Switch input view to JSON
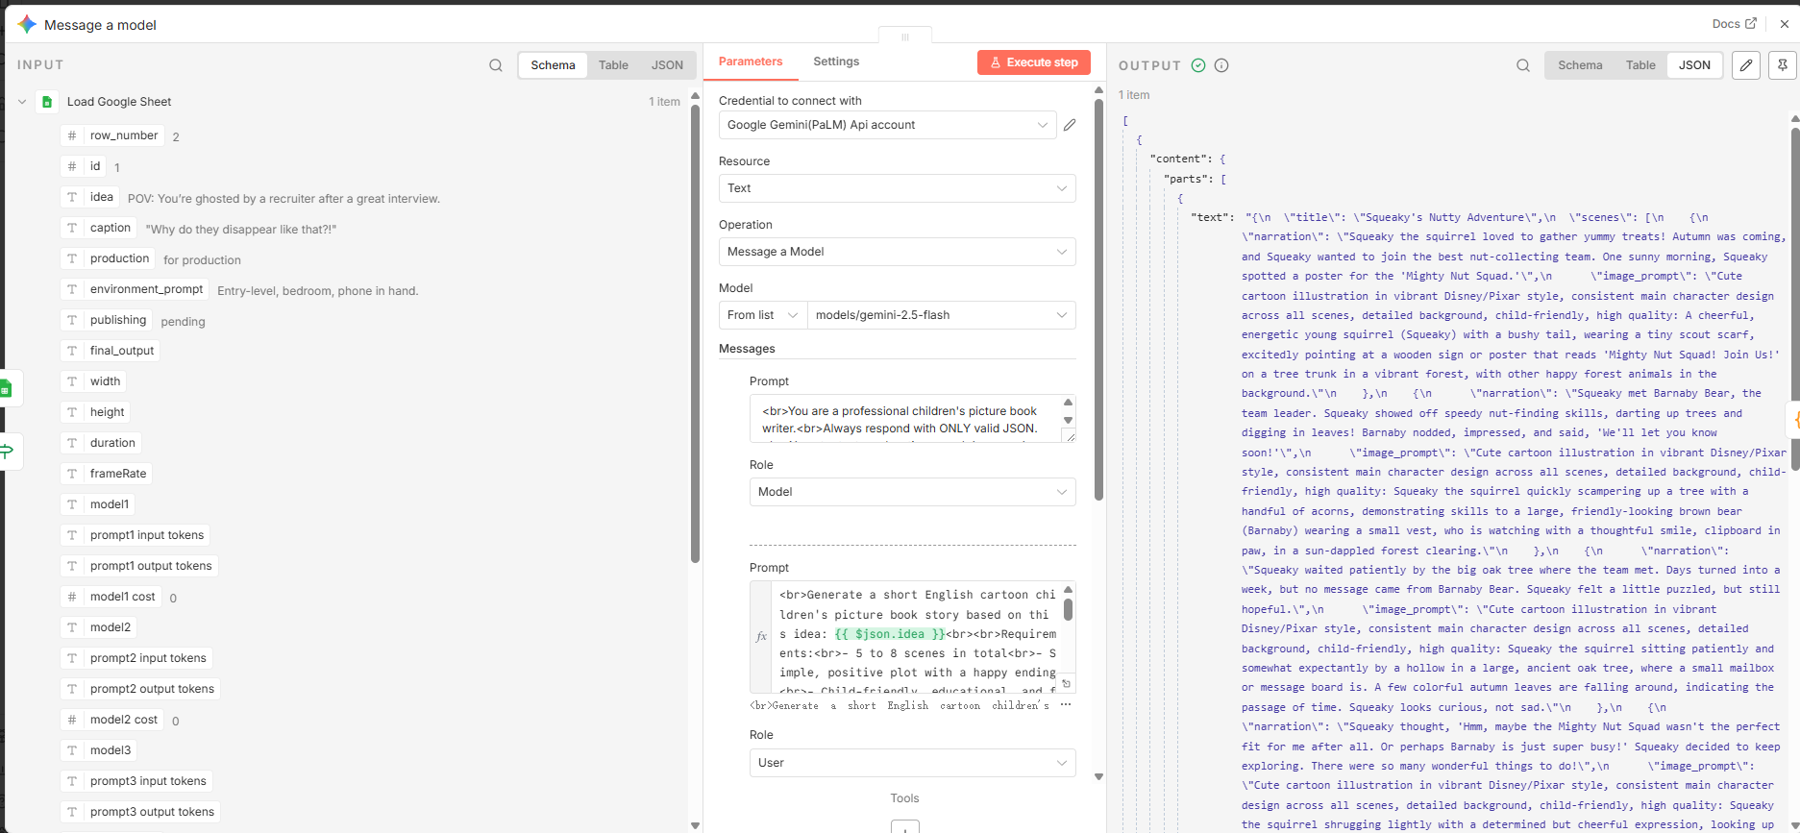 [667, 65]
